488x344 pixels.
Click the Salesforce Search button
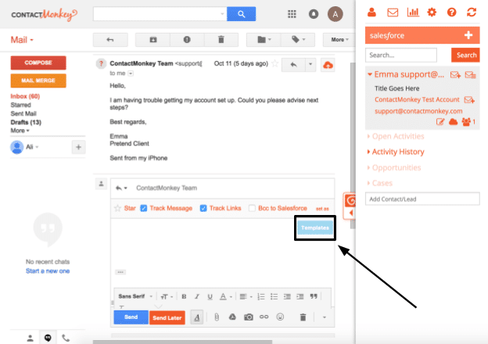(x=465, y=55)
